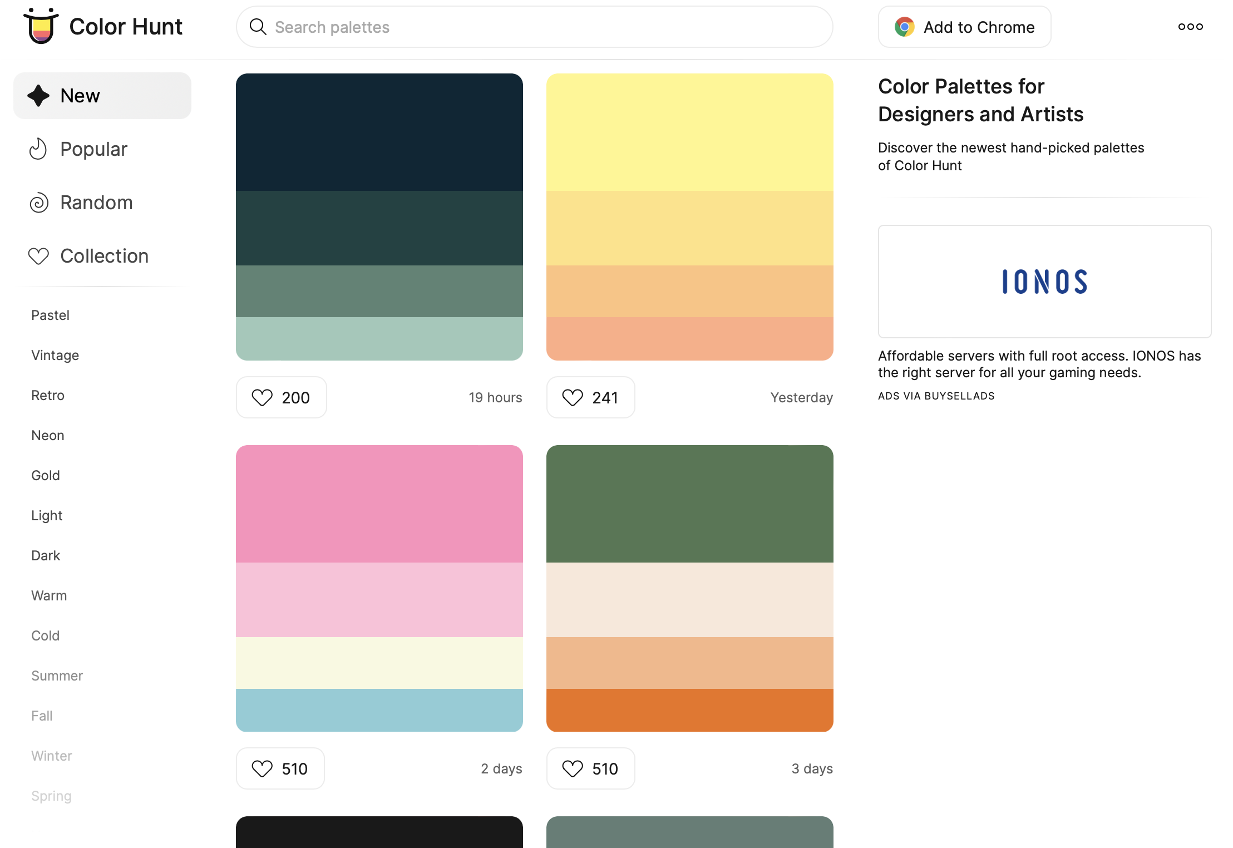
Task: Open the Collection section
Action: (x=102, y=256)
